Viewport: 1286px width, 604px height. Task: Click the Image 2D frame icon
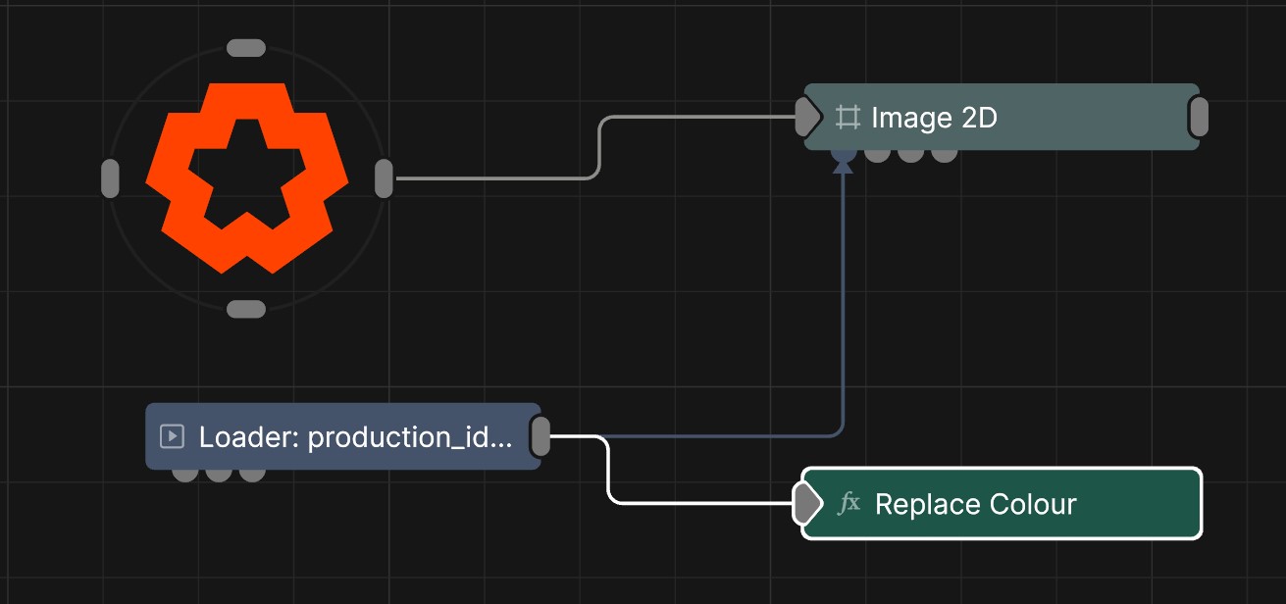tap(847, 118)
